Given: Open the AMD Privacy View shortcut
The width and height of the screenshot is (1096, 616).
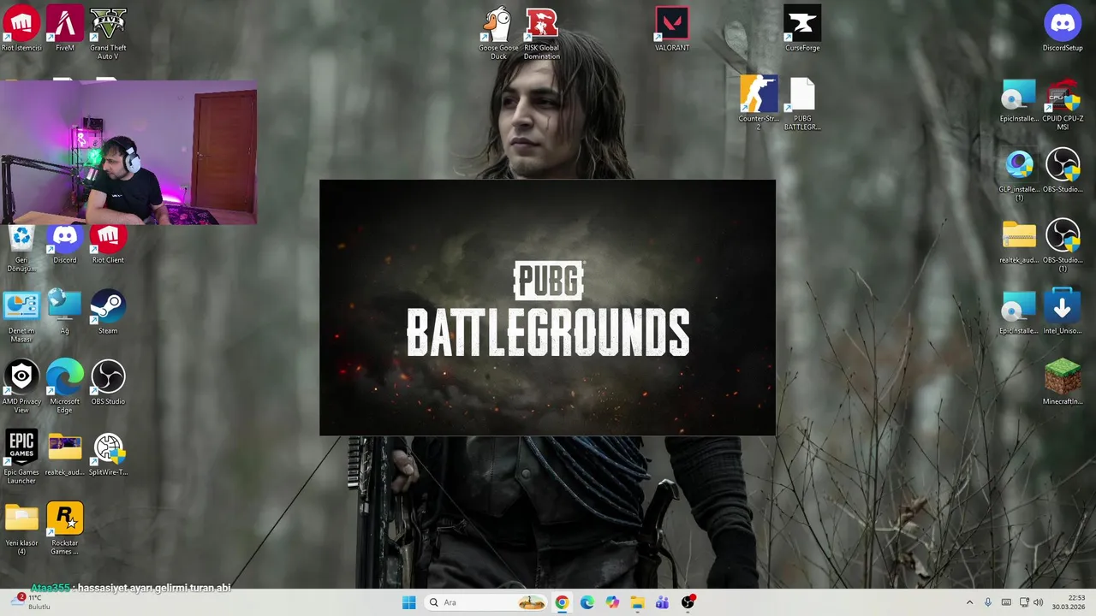Looking at the screenshot, I should coord(21,388).
